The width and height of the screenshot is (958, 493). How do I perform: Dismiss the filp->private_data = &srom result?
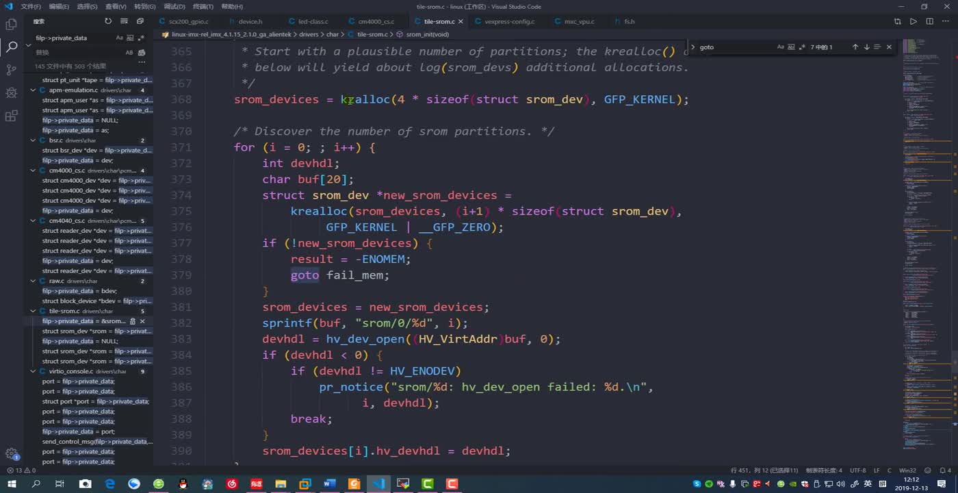[x=142, y=321]
